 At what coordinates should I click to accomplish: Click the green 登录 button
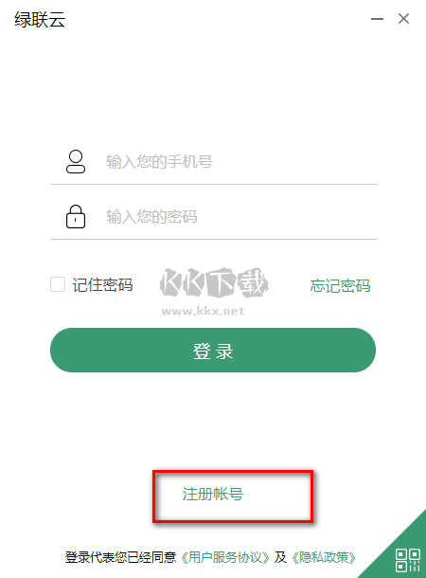[213, 351]
